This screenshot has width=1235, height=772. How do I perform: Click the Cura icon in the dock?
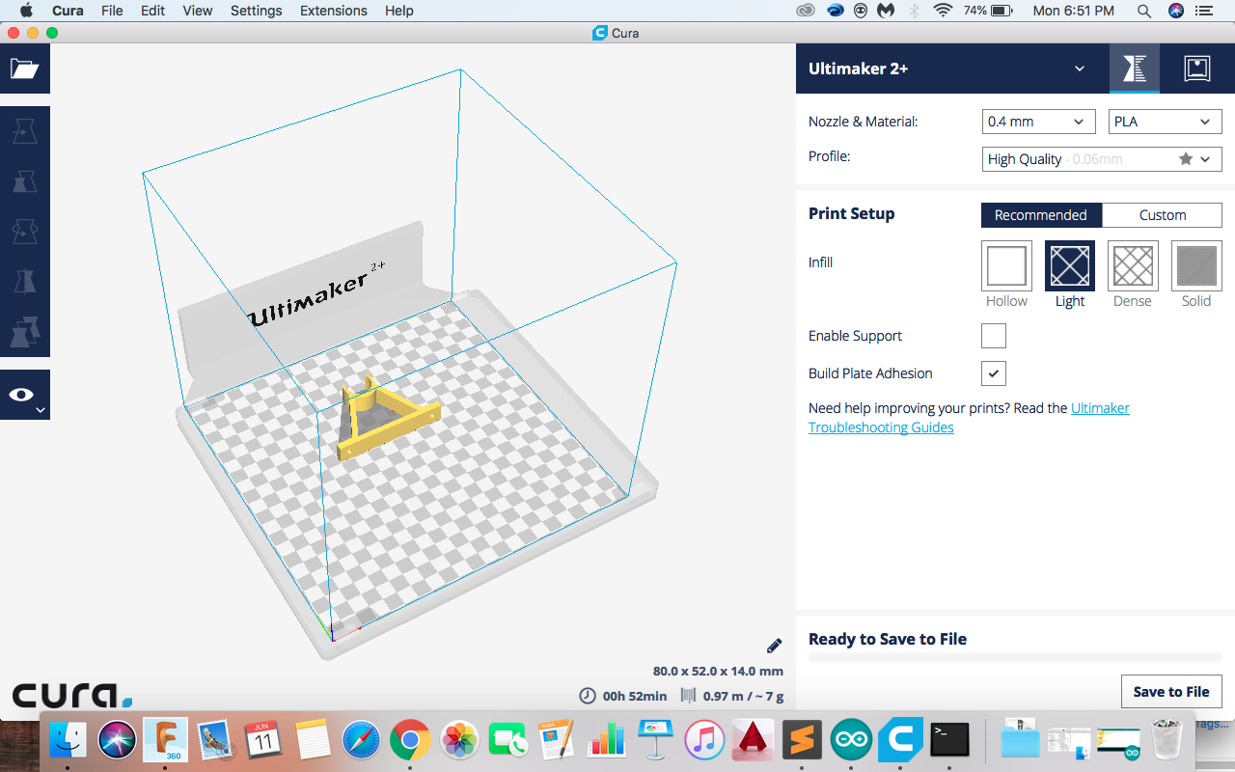click(x=900, y=740)
